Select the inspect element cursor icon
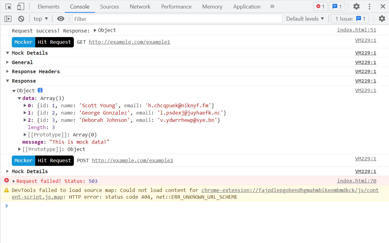The width and height of the screenshot is (389, 243). [9, 6]
